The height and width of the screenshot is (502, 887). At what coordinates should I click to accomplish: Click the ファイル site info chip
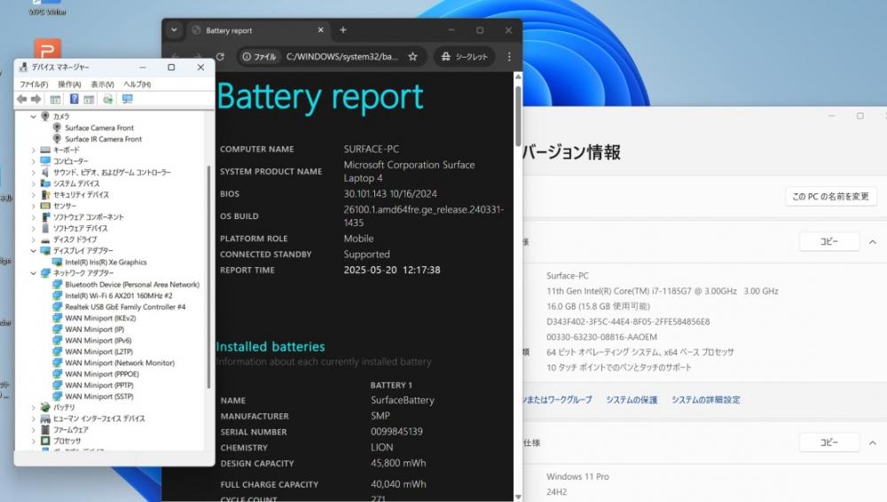click(x=259, y=57)
